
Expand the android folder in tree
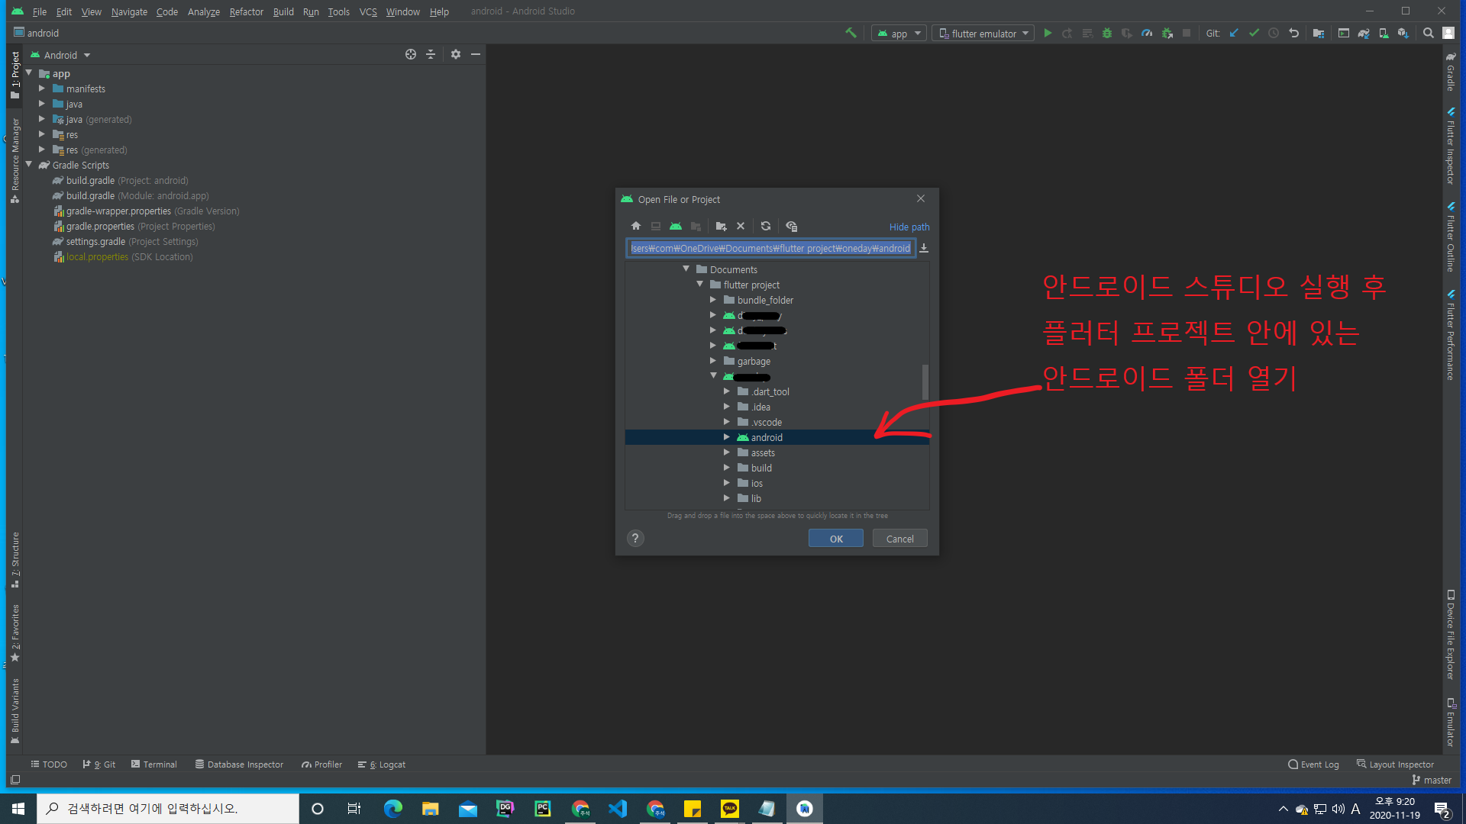click(727, 437)
